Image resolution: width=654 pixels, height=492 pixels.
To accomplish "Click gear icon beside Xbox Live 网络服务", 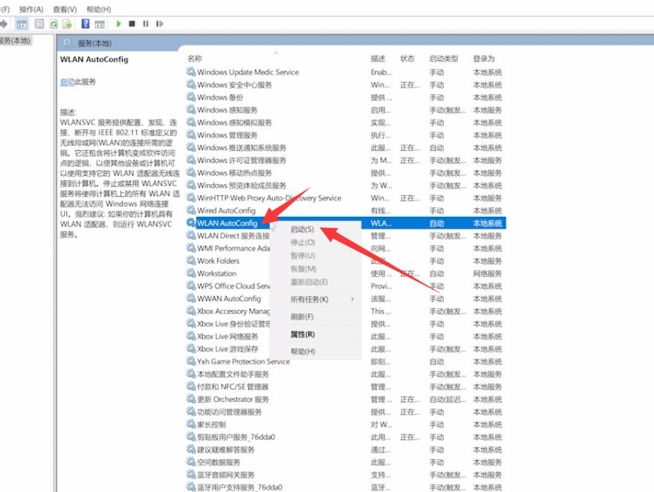I will [191, 336].
